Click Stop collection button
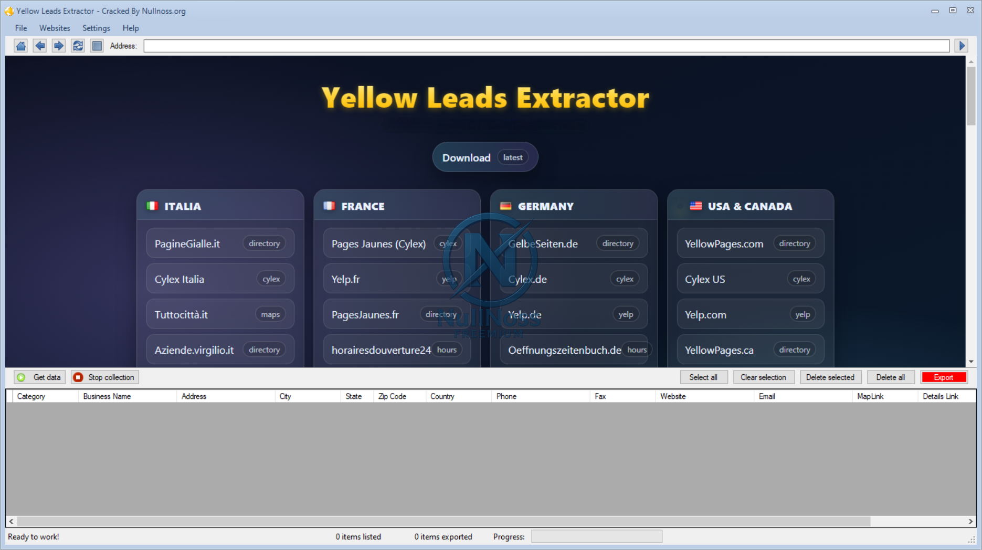Viewport: 982px width, 550px height. pyautogui.click(x=105, y=377)
